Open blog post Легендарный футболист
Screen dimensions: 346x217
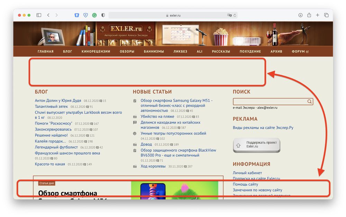click(56, 147)
